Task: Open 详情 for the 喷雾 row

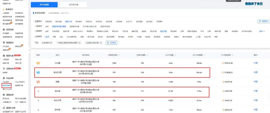Action: 255,82
